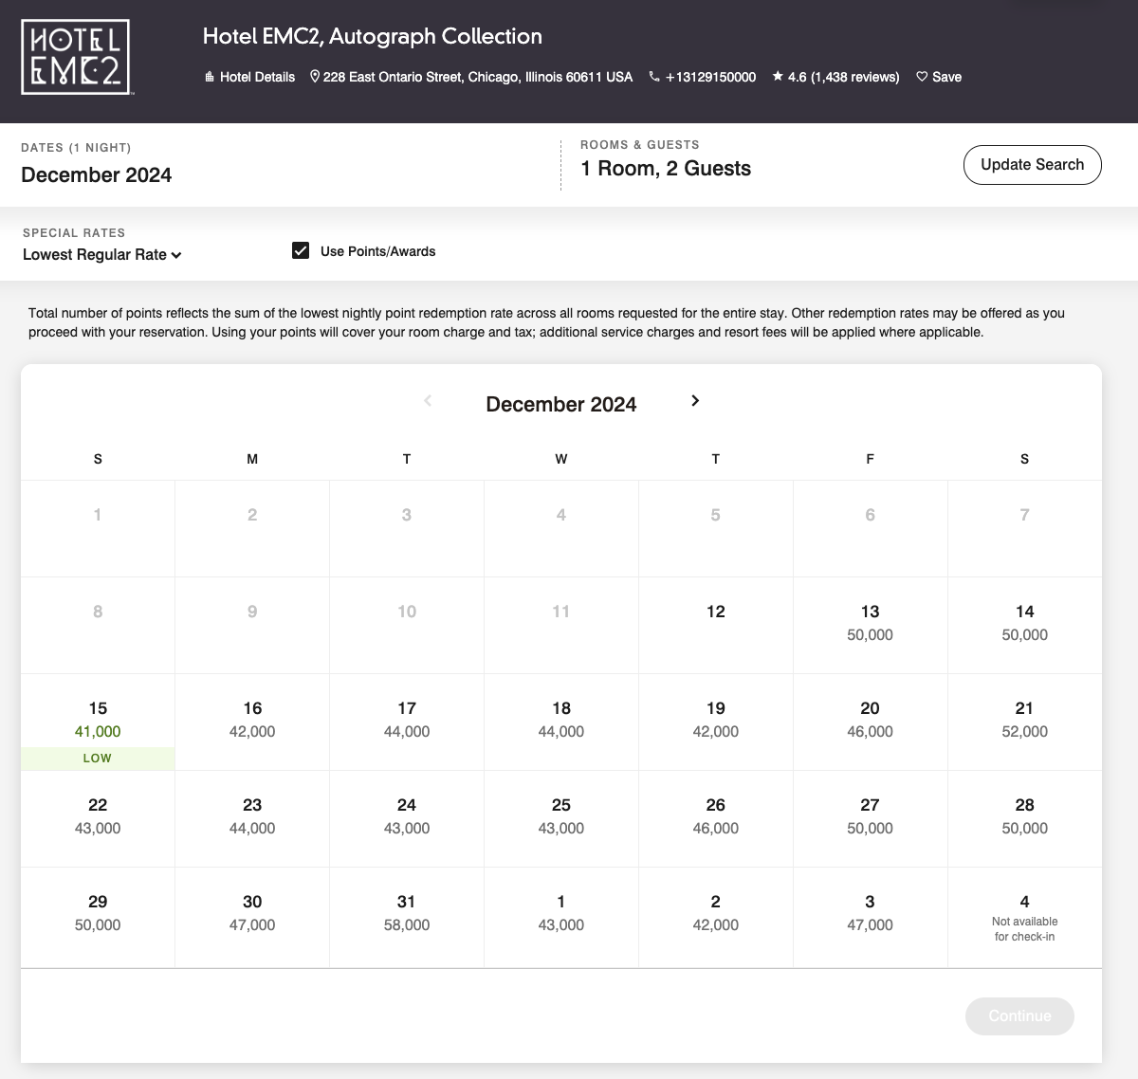The image size is (1138, 1079).
Task: Click the previous month left chevron
Action: (428, 401)
